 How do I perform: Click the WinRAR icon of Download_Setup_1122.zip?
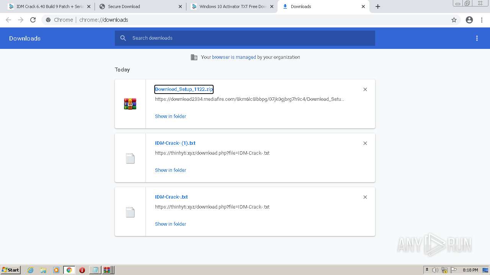pyautogui.click(x=130, y=104)
